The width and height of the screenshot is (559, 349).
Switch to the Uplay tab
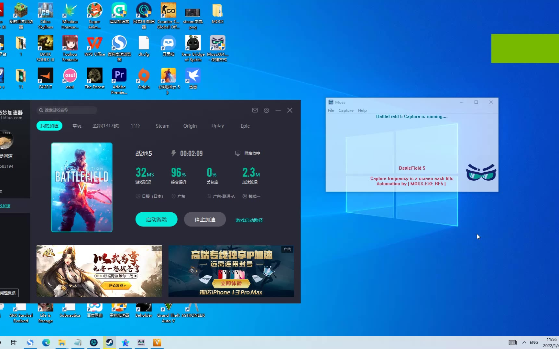218,126
